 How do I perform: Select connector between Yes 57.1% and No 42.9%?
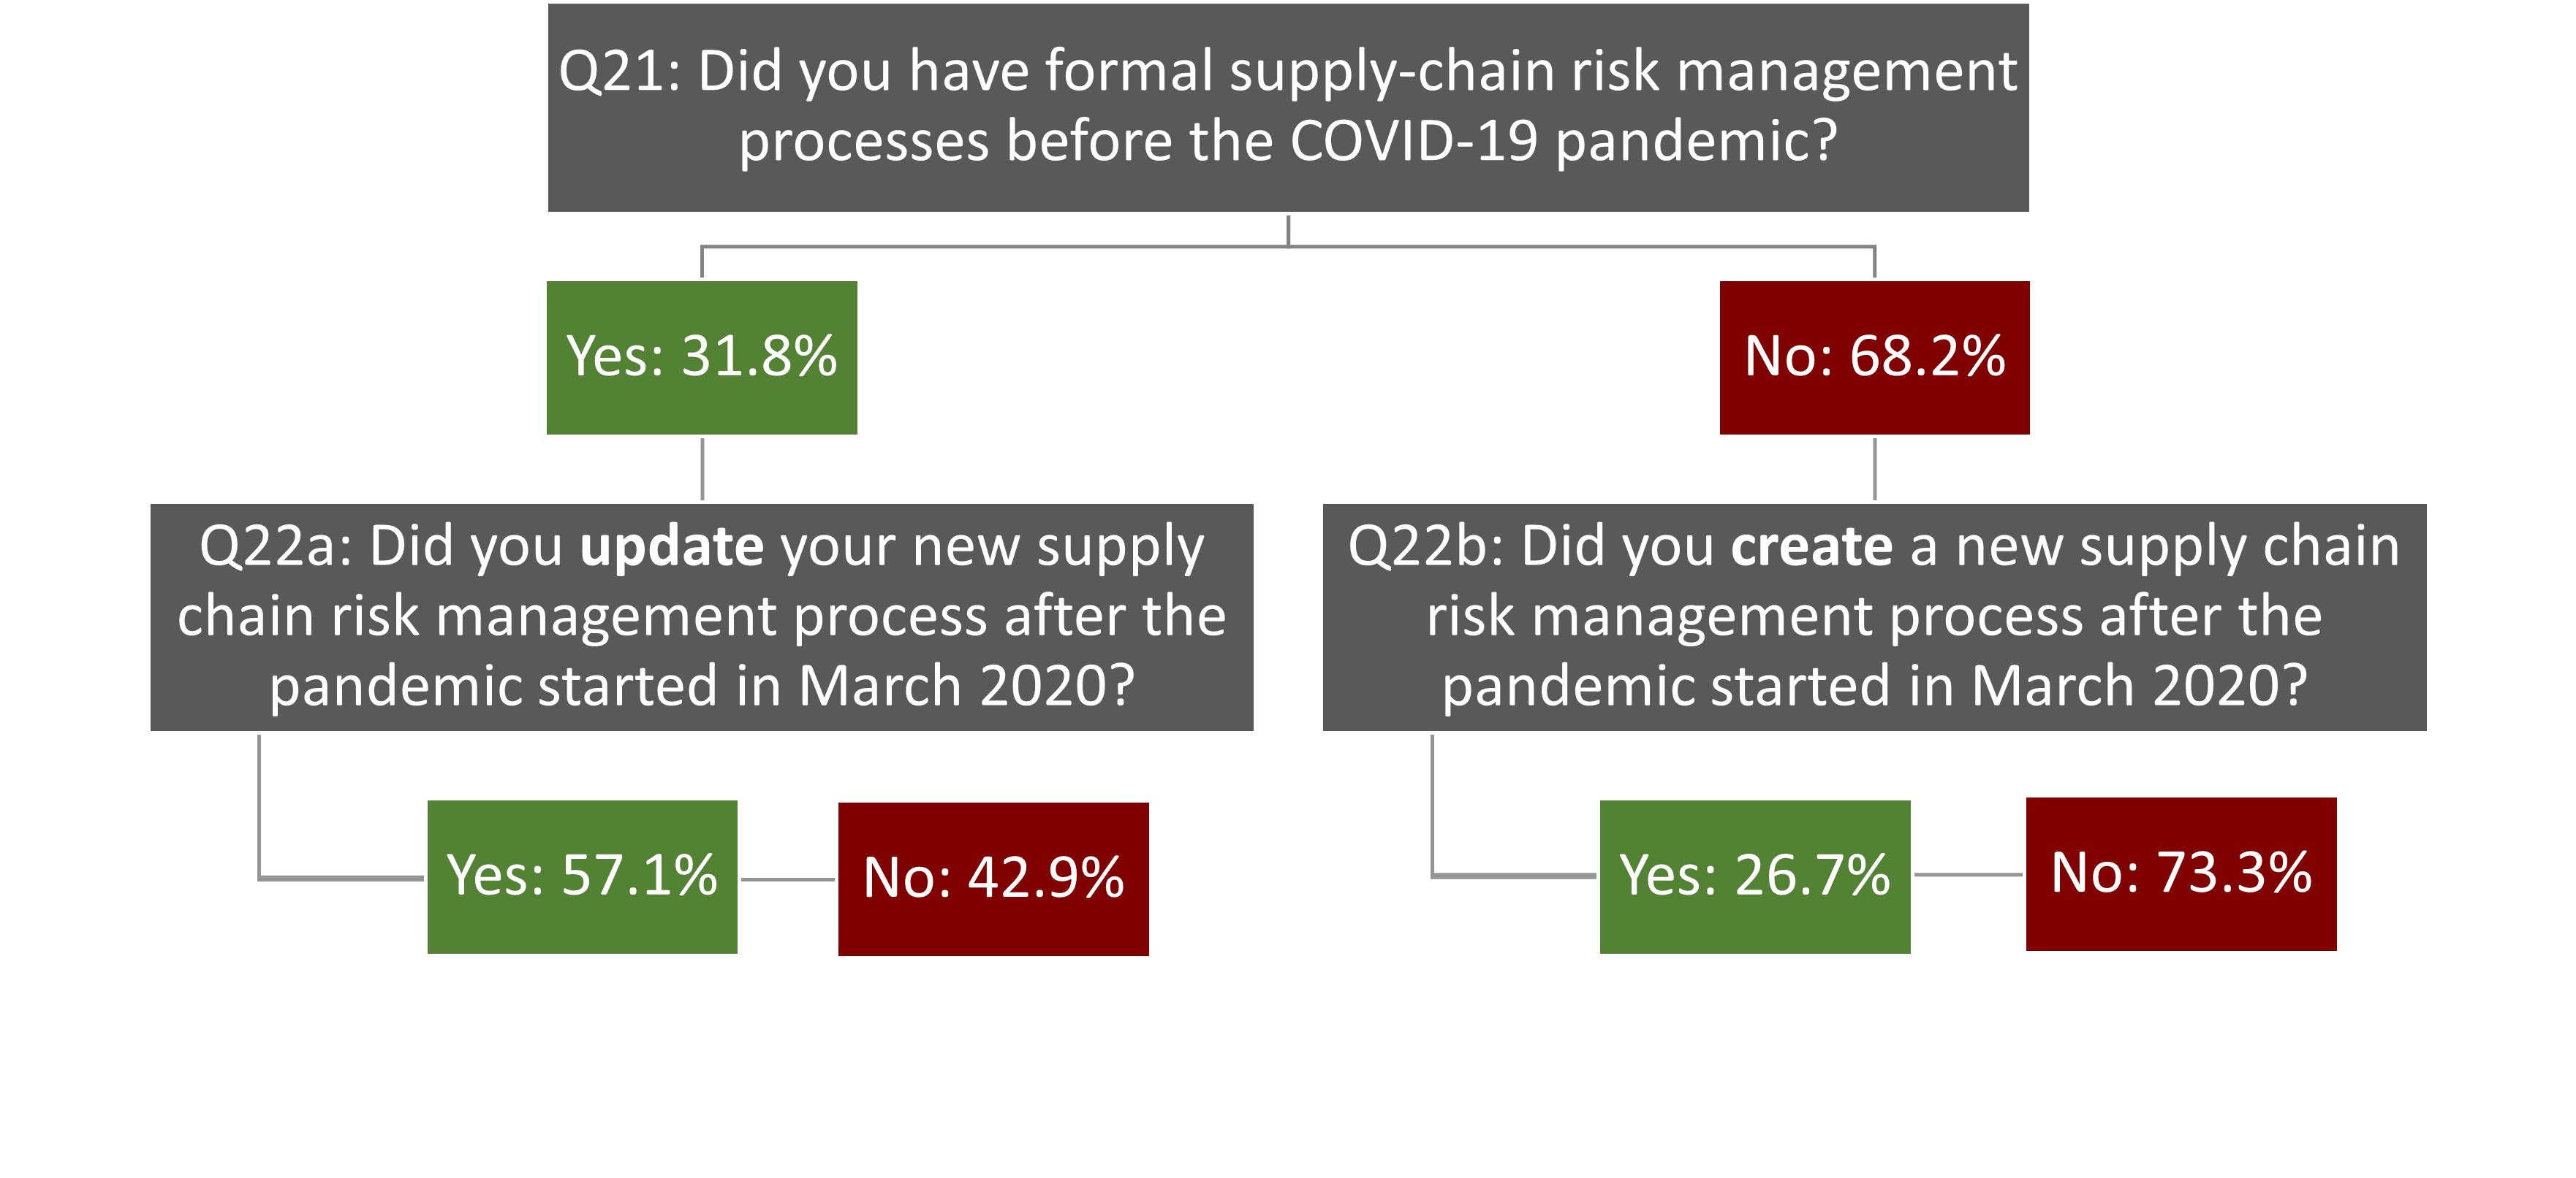(x=788, y=880)
